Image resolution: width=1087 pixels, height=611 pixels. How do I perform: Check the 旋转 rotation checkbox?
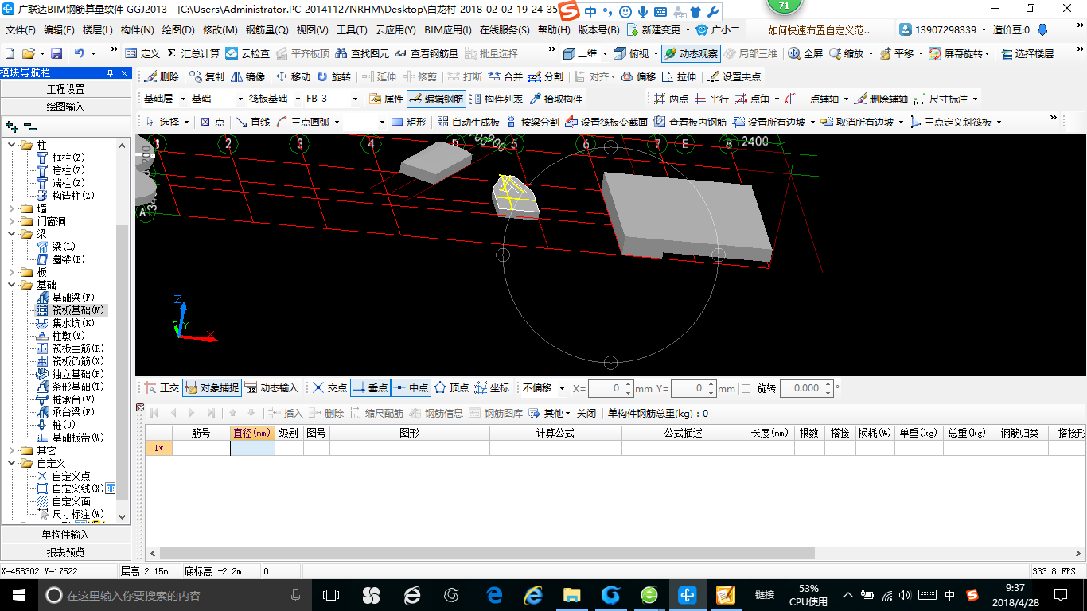click(746, 388)
